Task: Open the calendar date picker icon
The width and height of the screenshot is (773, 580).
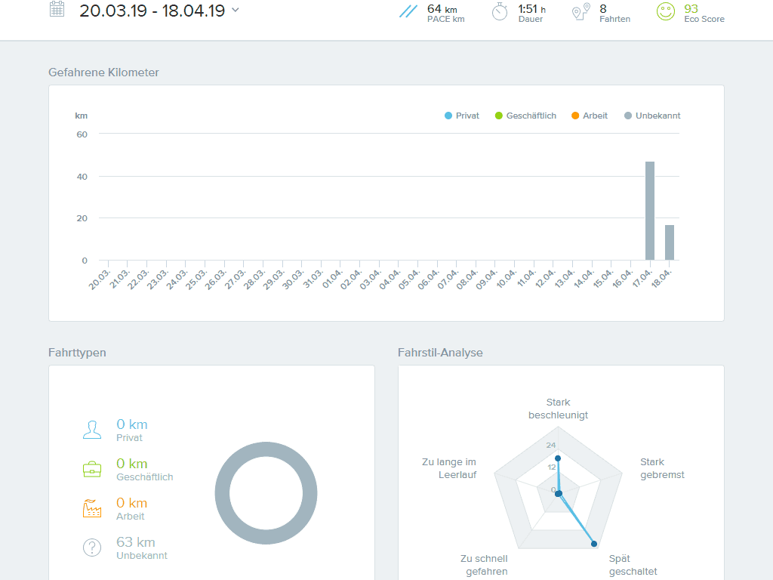Action: pyautogui.click(x=57, y=9)
